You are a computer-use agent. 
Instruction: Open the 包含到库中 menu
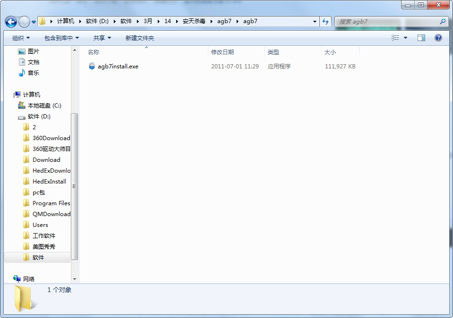(61, 38)
